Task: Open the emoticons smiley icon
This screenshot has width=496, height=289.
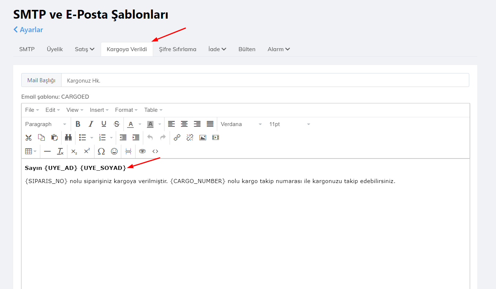Action: (x=114, y=151)
